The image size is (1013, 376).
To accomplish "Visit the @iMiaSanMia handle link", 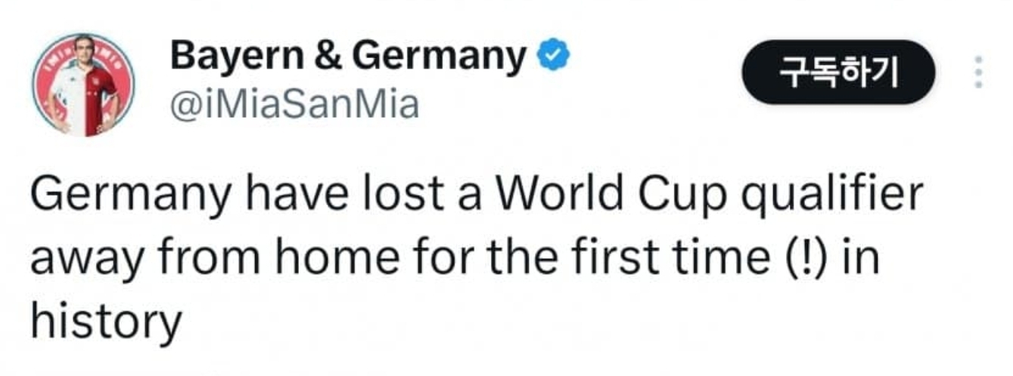I will [x=295, y=105].
